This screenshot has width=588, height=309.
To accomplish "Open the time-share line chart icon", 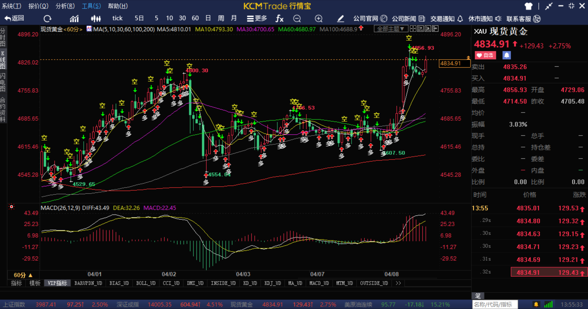I will click(74, 19).
